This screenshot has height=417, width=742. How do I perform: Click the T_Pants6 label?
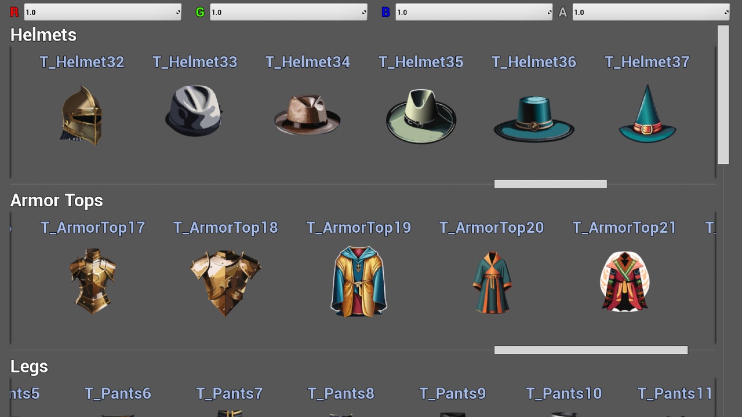tap(118, 394)
